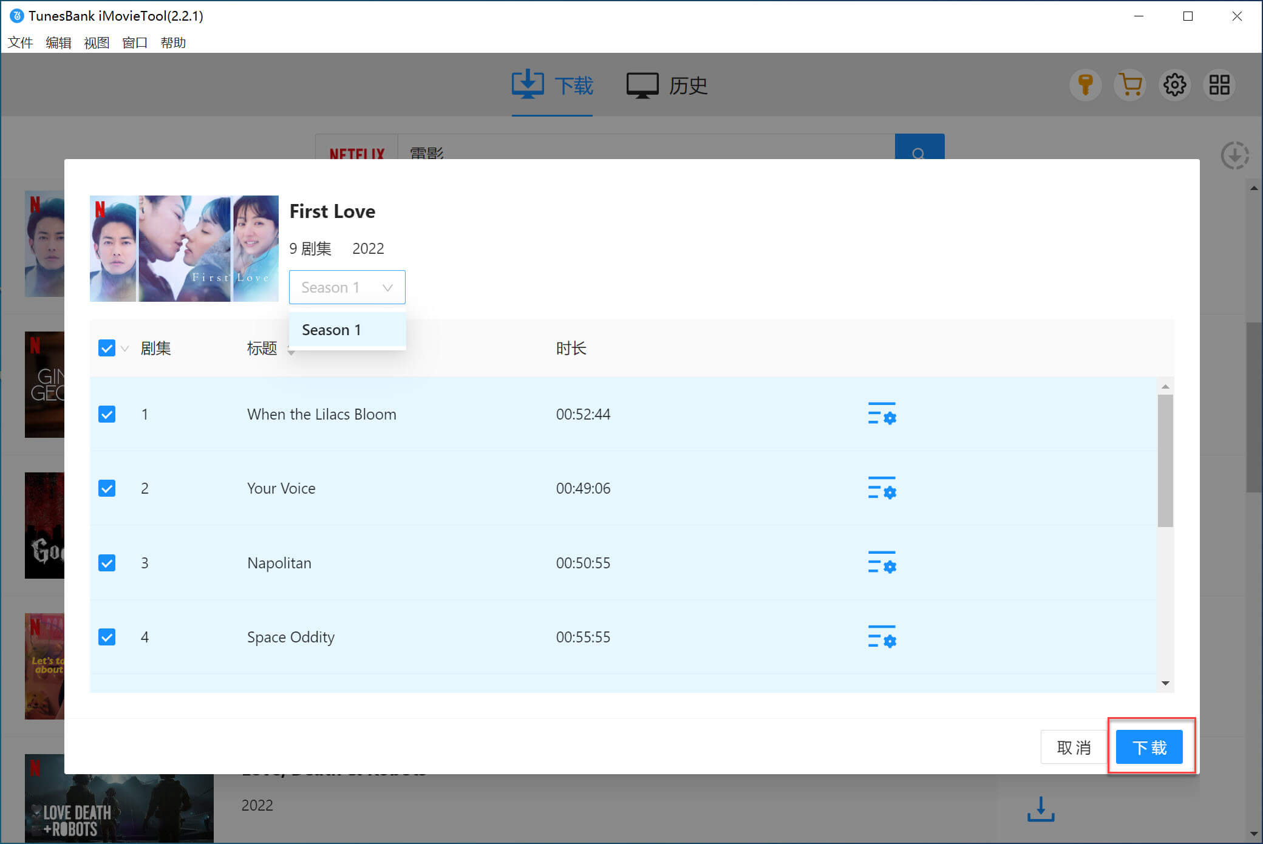
Task: Click episode 3 settings icon
Action: coord(882,563)
